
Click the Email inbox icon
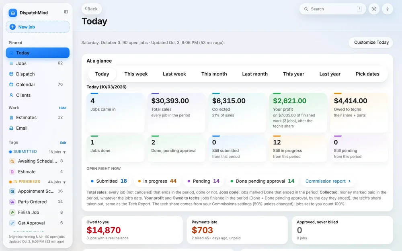11,128
